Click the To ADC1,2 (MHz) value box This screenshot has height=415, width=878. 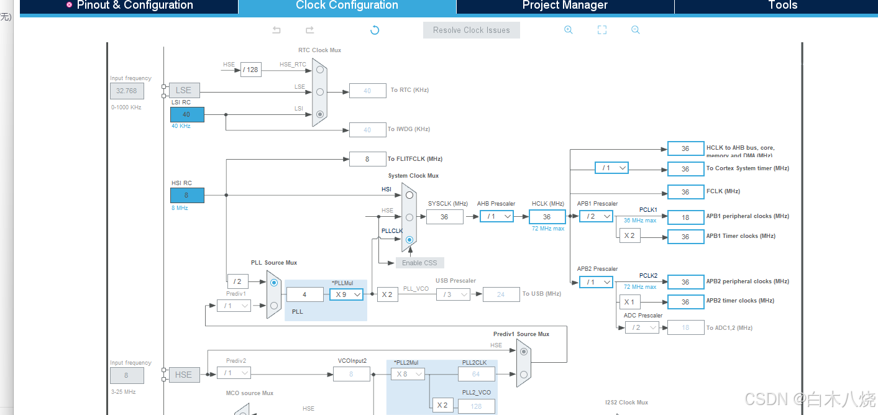click(685, 327)
